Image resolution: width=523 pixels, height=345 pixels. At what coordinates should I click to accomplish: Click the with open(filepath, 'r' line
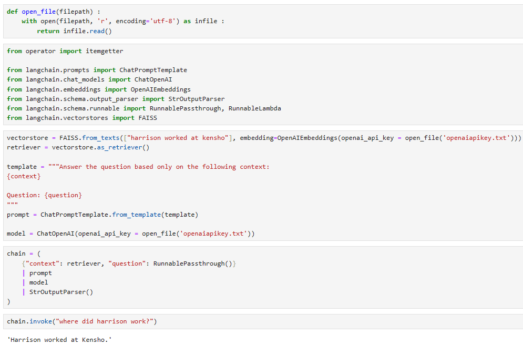pyautogui.click(x=123, y=22)
